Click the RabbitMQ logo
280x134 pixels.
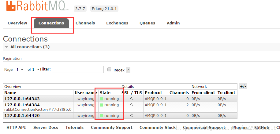click(37, 5)
